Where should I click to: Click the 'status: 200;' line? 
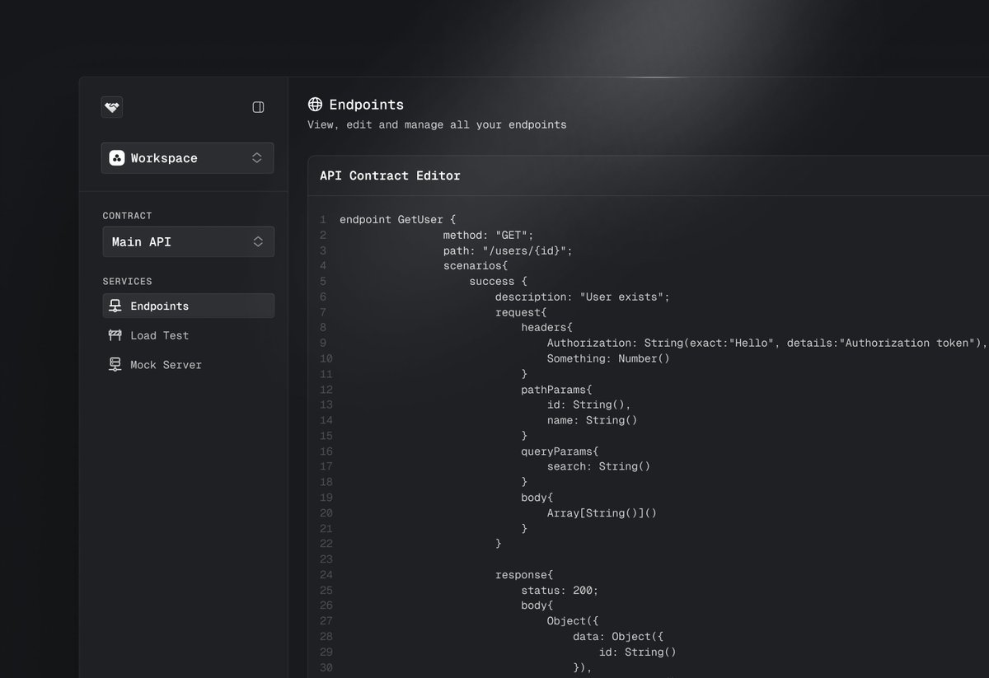(560, 590)
